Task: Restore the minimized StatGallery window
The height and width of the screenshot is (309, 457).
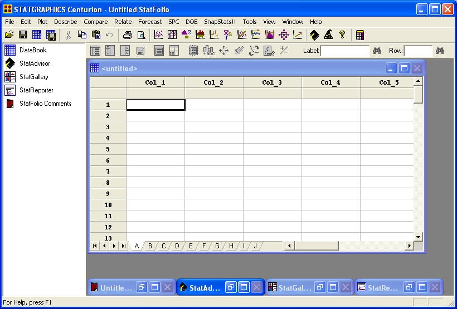Action: 320,287
